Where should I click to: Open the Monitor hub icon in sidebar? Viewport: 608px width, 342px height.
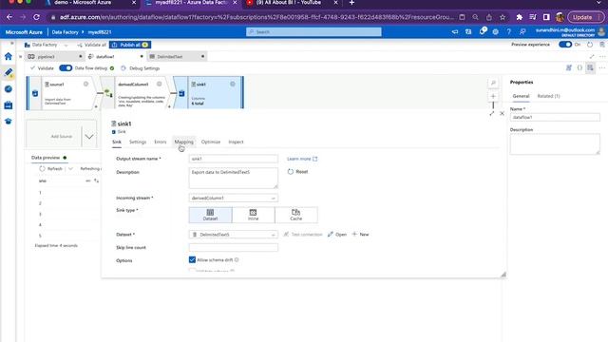click(x=9, y=88)
